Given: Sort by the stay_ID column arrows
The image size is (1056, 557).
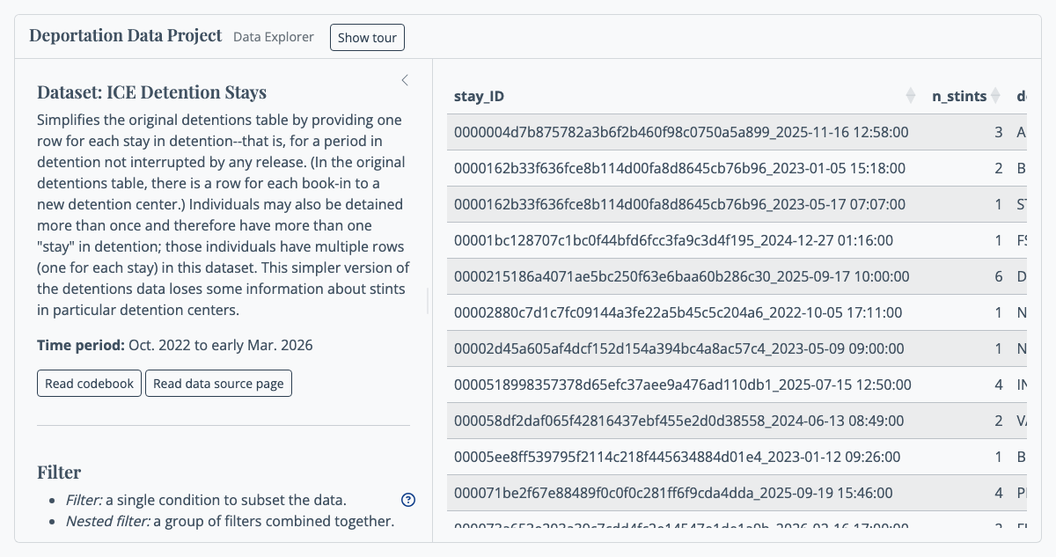Looking at the screenshot, I should pyautogui.click(x=911, y=96).
